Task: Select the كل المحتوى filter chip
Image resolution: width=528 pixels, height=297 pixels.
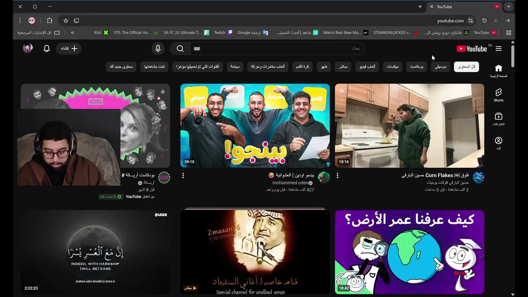Action: (x=467, y=66)
